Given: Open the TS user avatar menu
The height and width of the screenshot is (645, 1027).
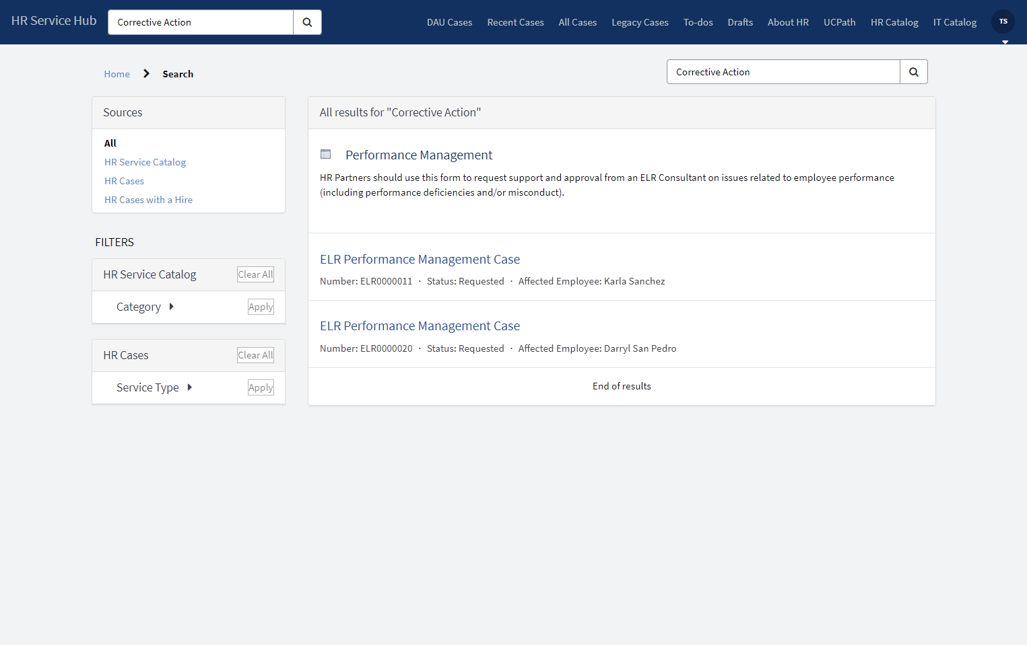Looking at the screenshot, I should pyautogui.click(x=1003, y=22).
